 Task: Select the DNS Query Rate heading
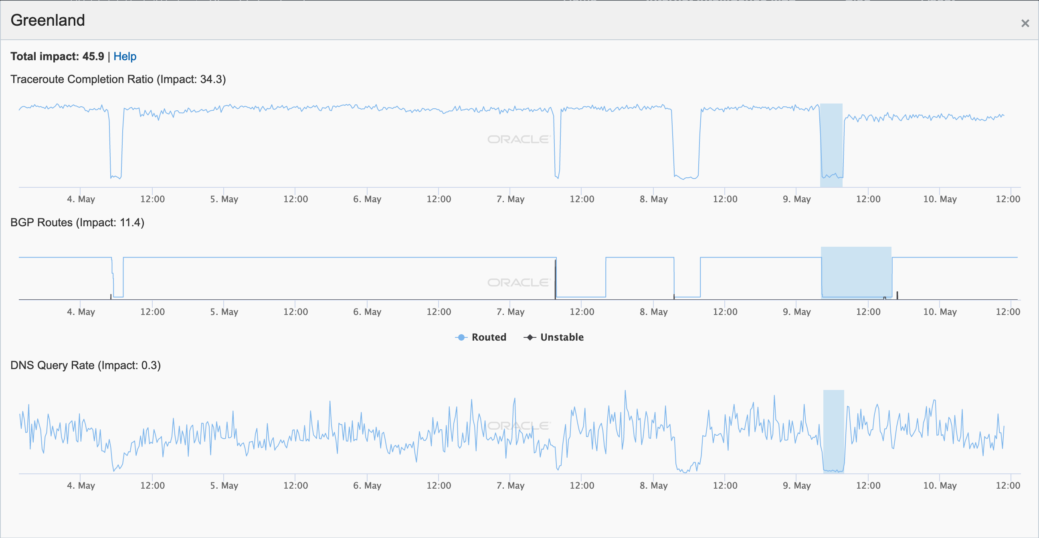click(x=85, y=365)
